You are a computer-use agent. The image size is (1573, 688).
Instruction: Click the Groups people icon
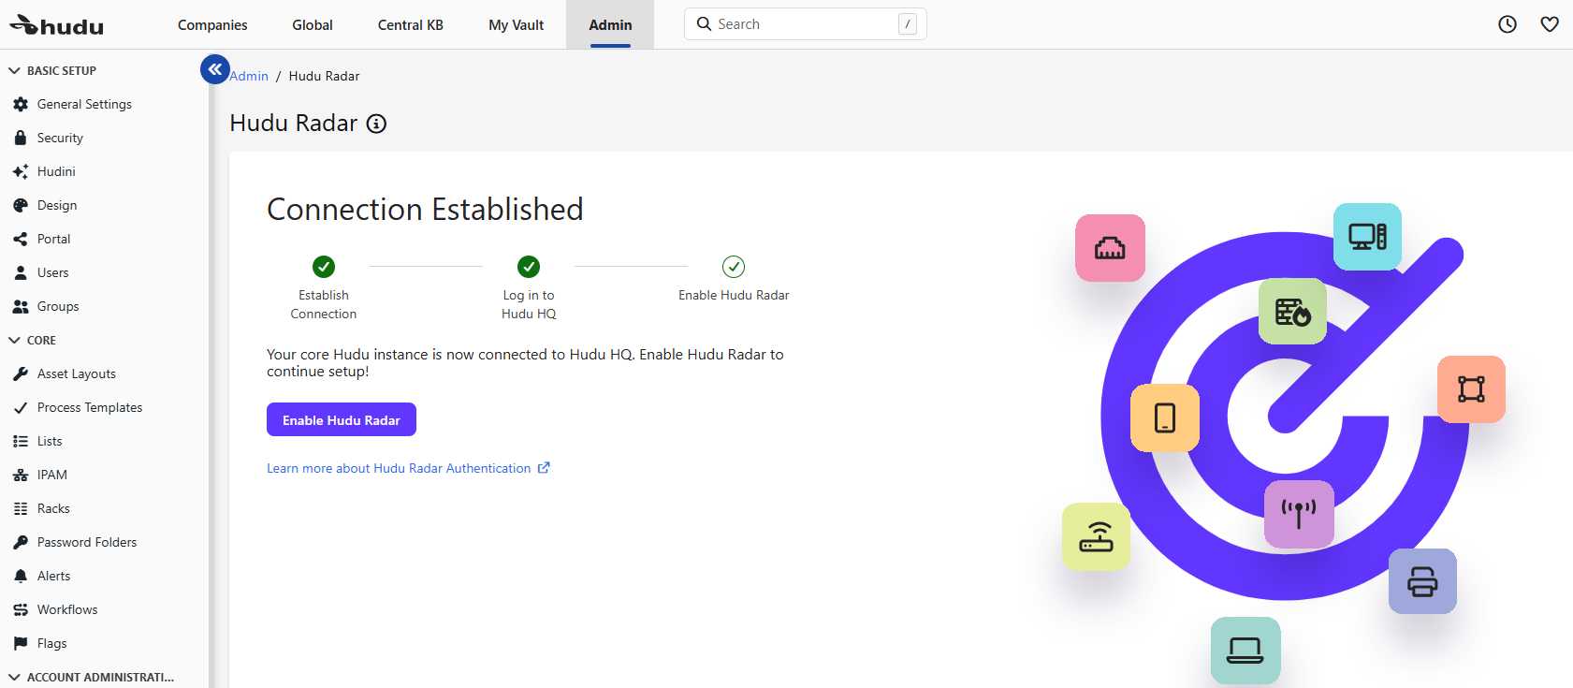[x=21, y=306]
